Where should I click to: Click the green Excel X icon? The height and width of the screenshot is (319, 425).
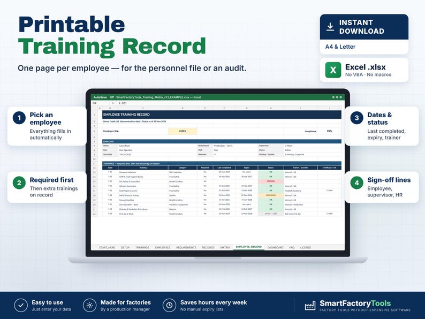click(333, 70)
